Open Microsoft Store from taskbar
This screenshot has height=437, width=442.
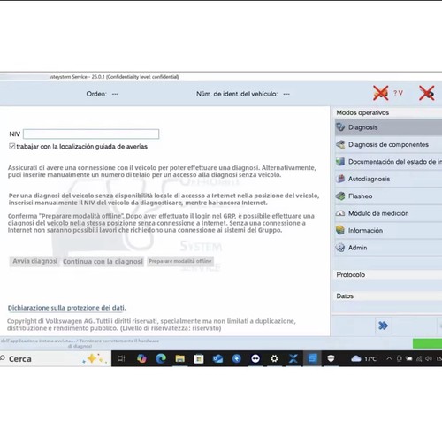click(199, 358)
